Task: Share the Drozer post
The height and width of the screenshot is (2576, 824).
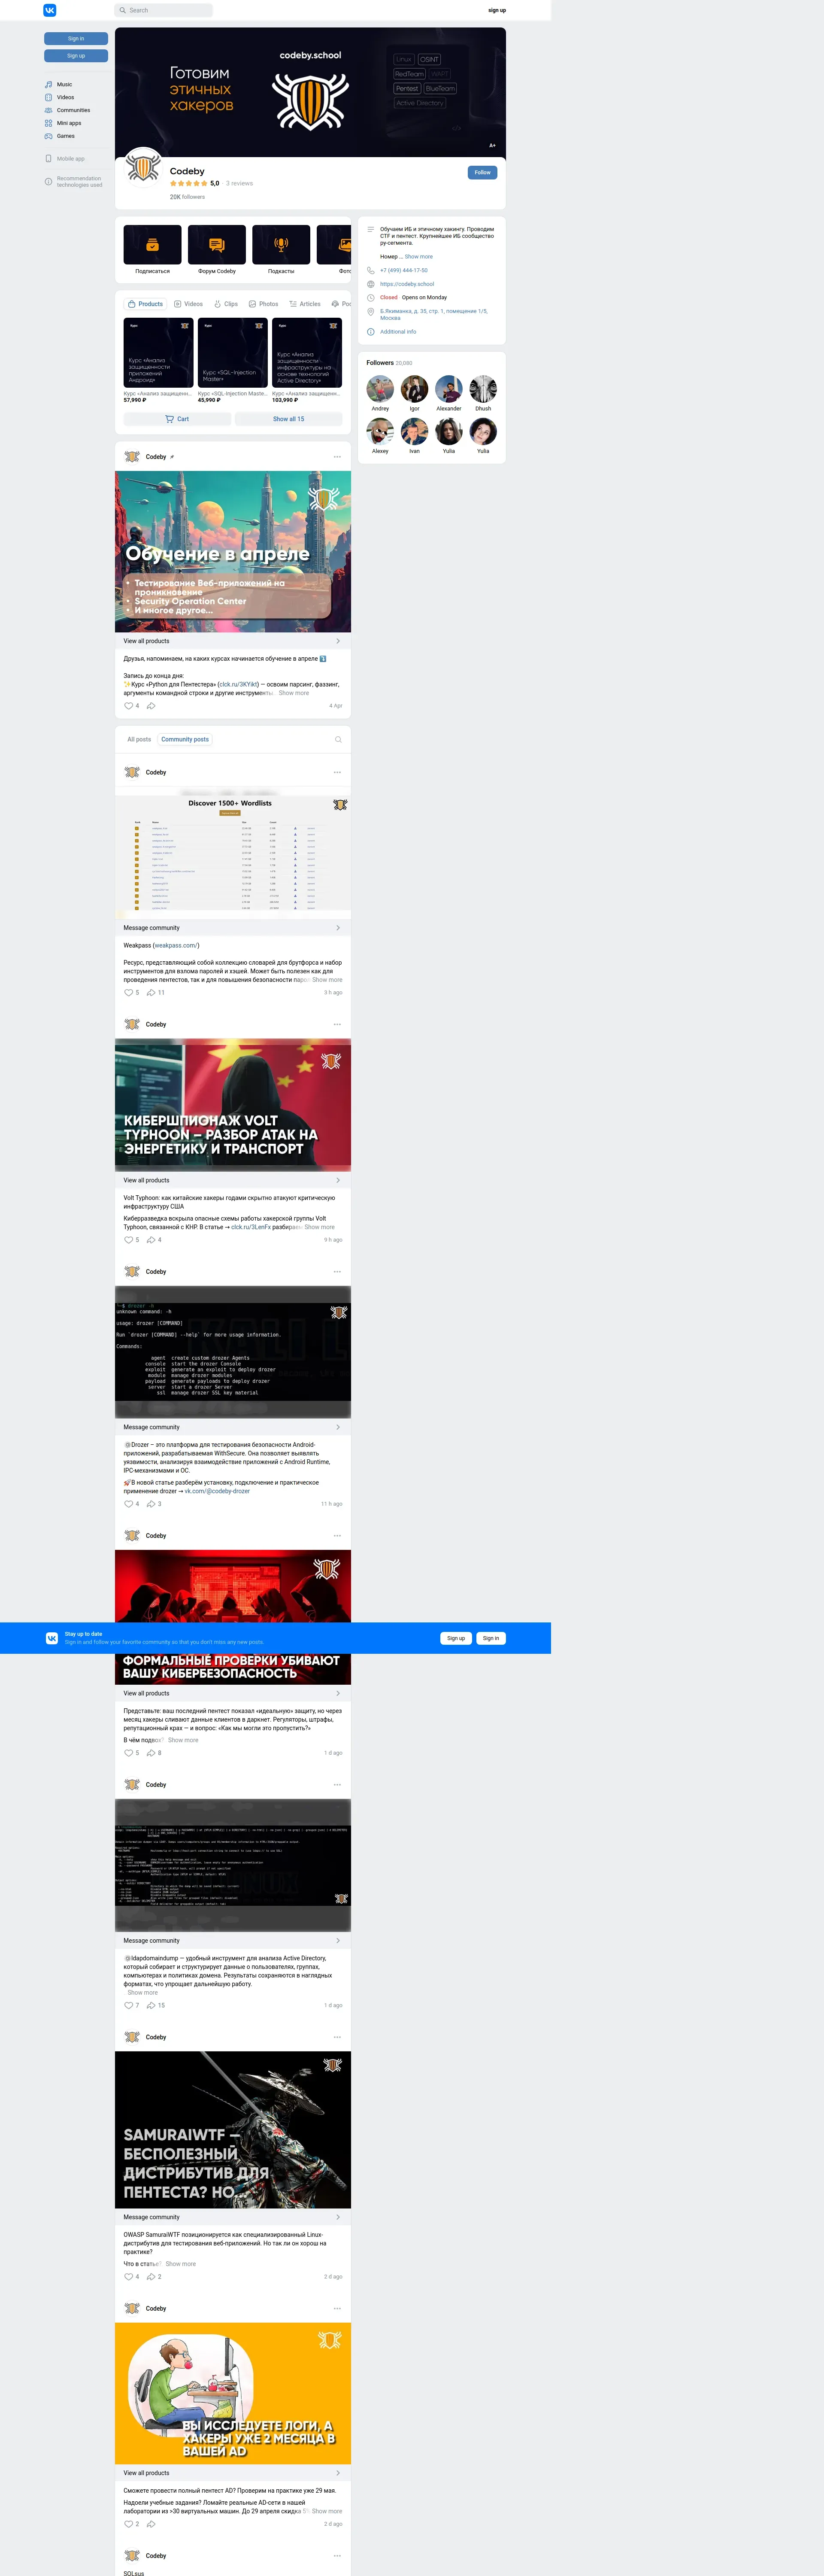Action: coord(154,1504)
